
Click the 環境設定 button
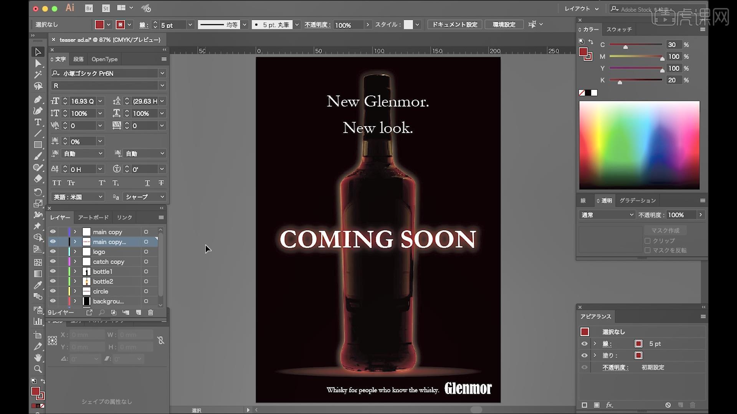pyautogui.click(x=504, y=25)
